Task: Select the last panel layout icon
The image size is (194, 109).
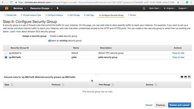Action: click(x=189, y=77)
